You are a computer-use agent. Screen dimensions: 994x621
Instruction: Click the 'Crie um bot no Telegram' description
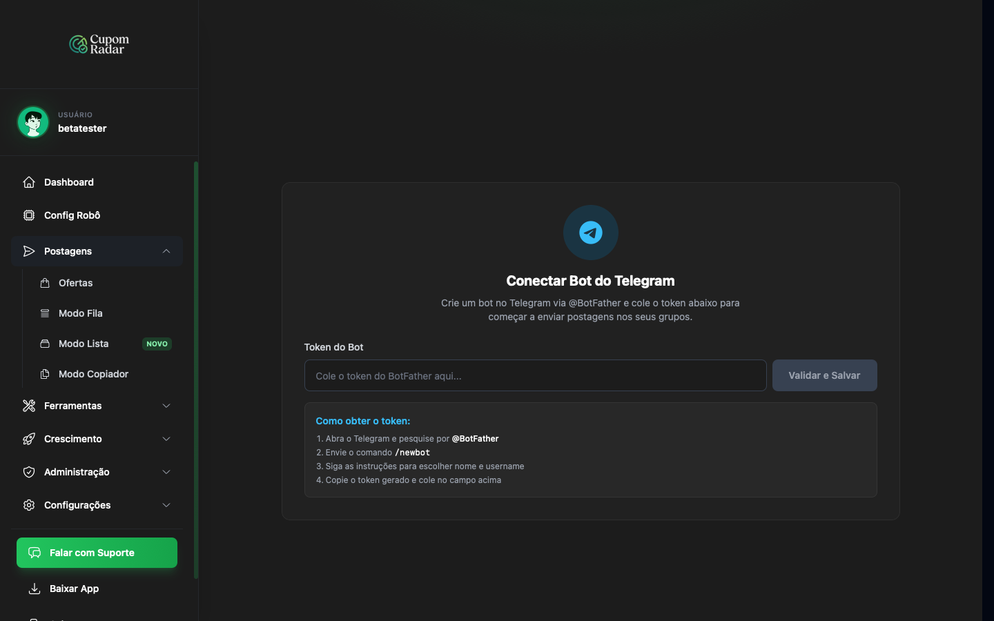[591, 310]
